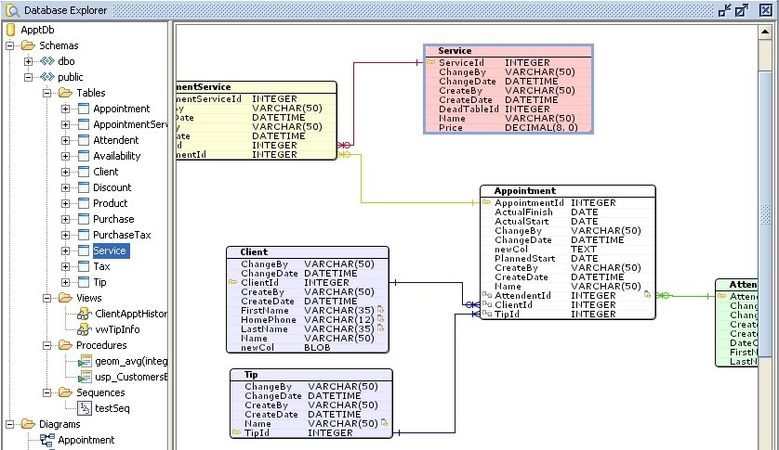Viewport: 779px width, 450px height.
Task: Click the Diagrams folder icon
Action: click(28, 424)
